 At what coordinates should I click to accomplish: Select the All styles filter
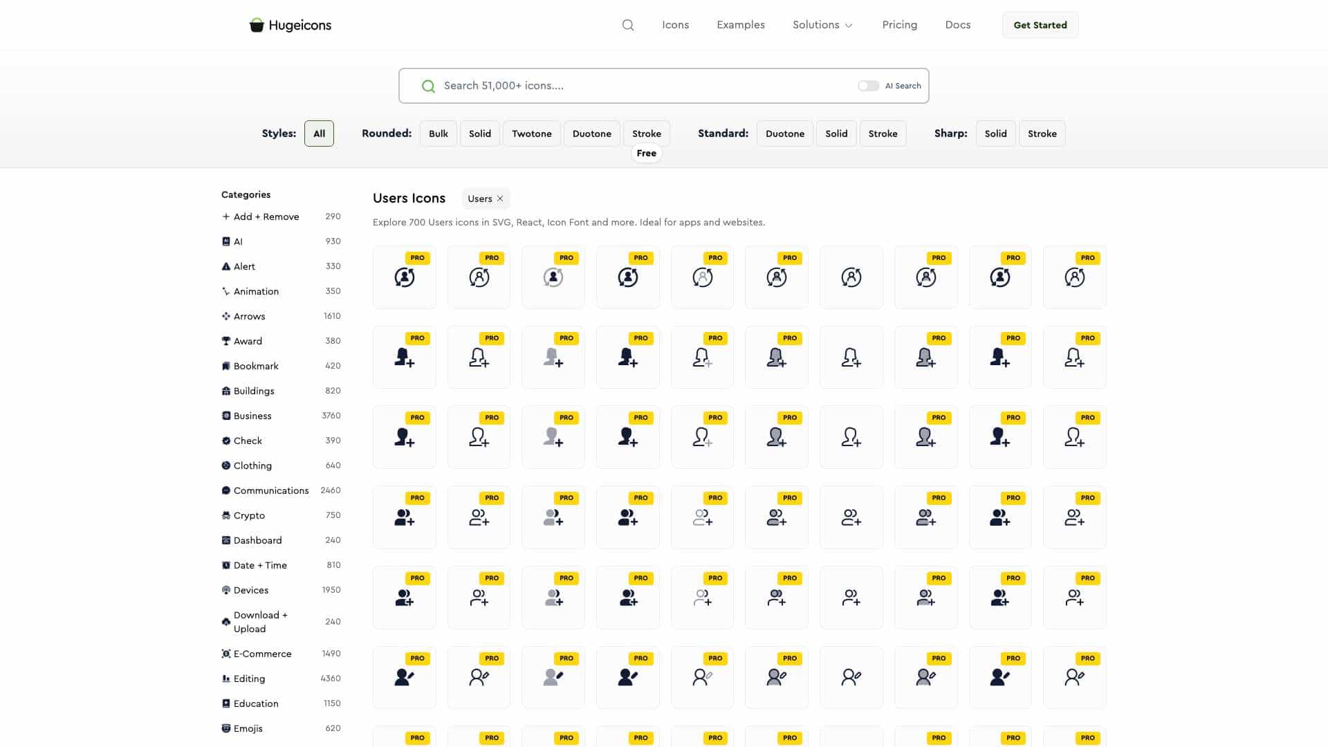(319, 133)
